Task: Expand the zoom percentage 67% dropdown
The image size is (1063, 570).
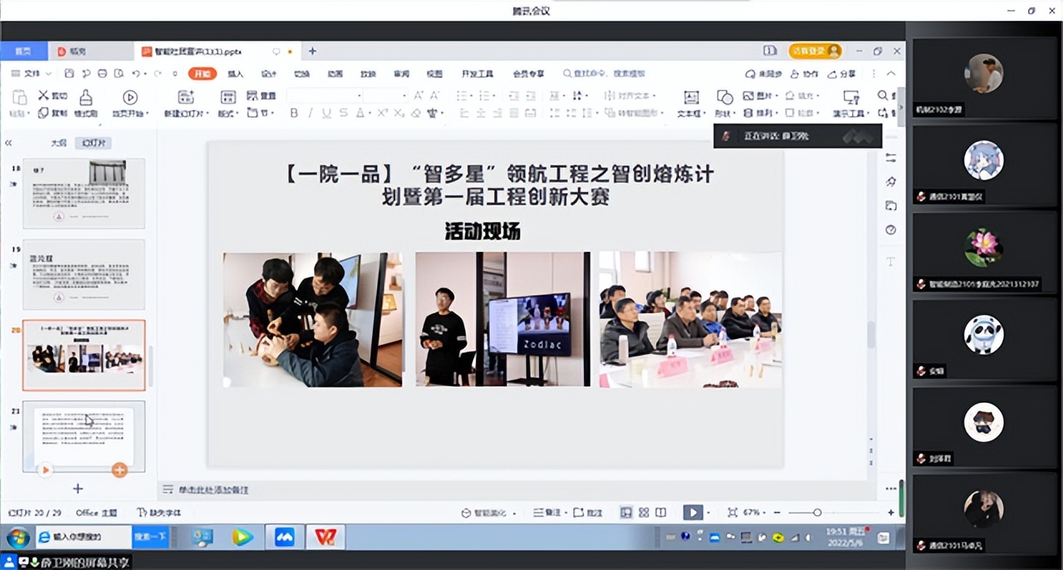Action: [x=757, y=513]
